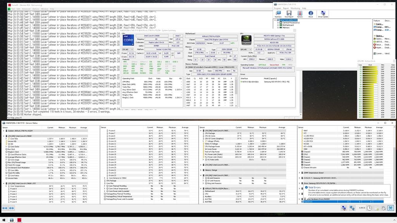Open the Help menu in HWiNFO64

(x=304, y=9)
